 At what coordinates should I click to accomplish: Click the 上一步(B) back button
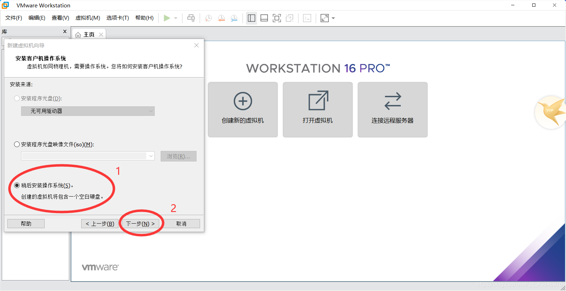point(100,224)
